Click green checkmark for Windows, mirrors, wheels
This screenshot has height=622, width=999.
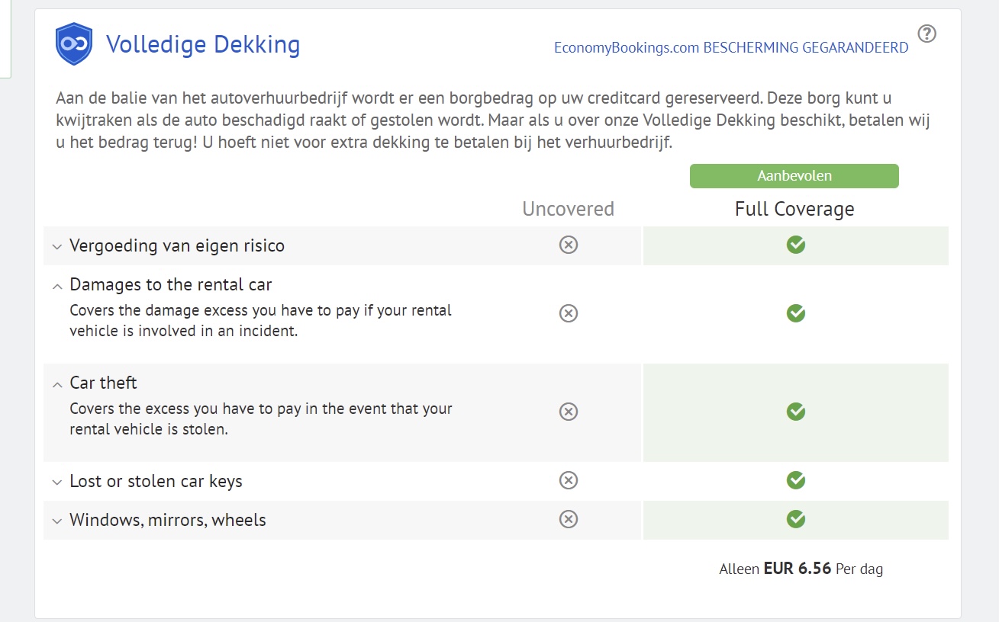pyautogui.click(x=796, y=519)
